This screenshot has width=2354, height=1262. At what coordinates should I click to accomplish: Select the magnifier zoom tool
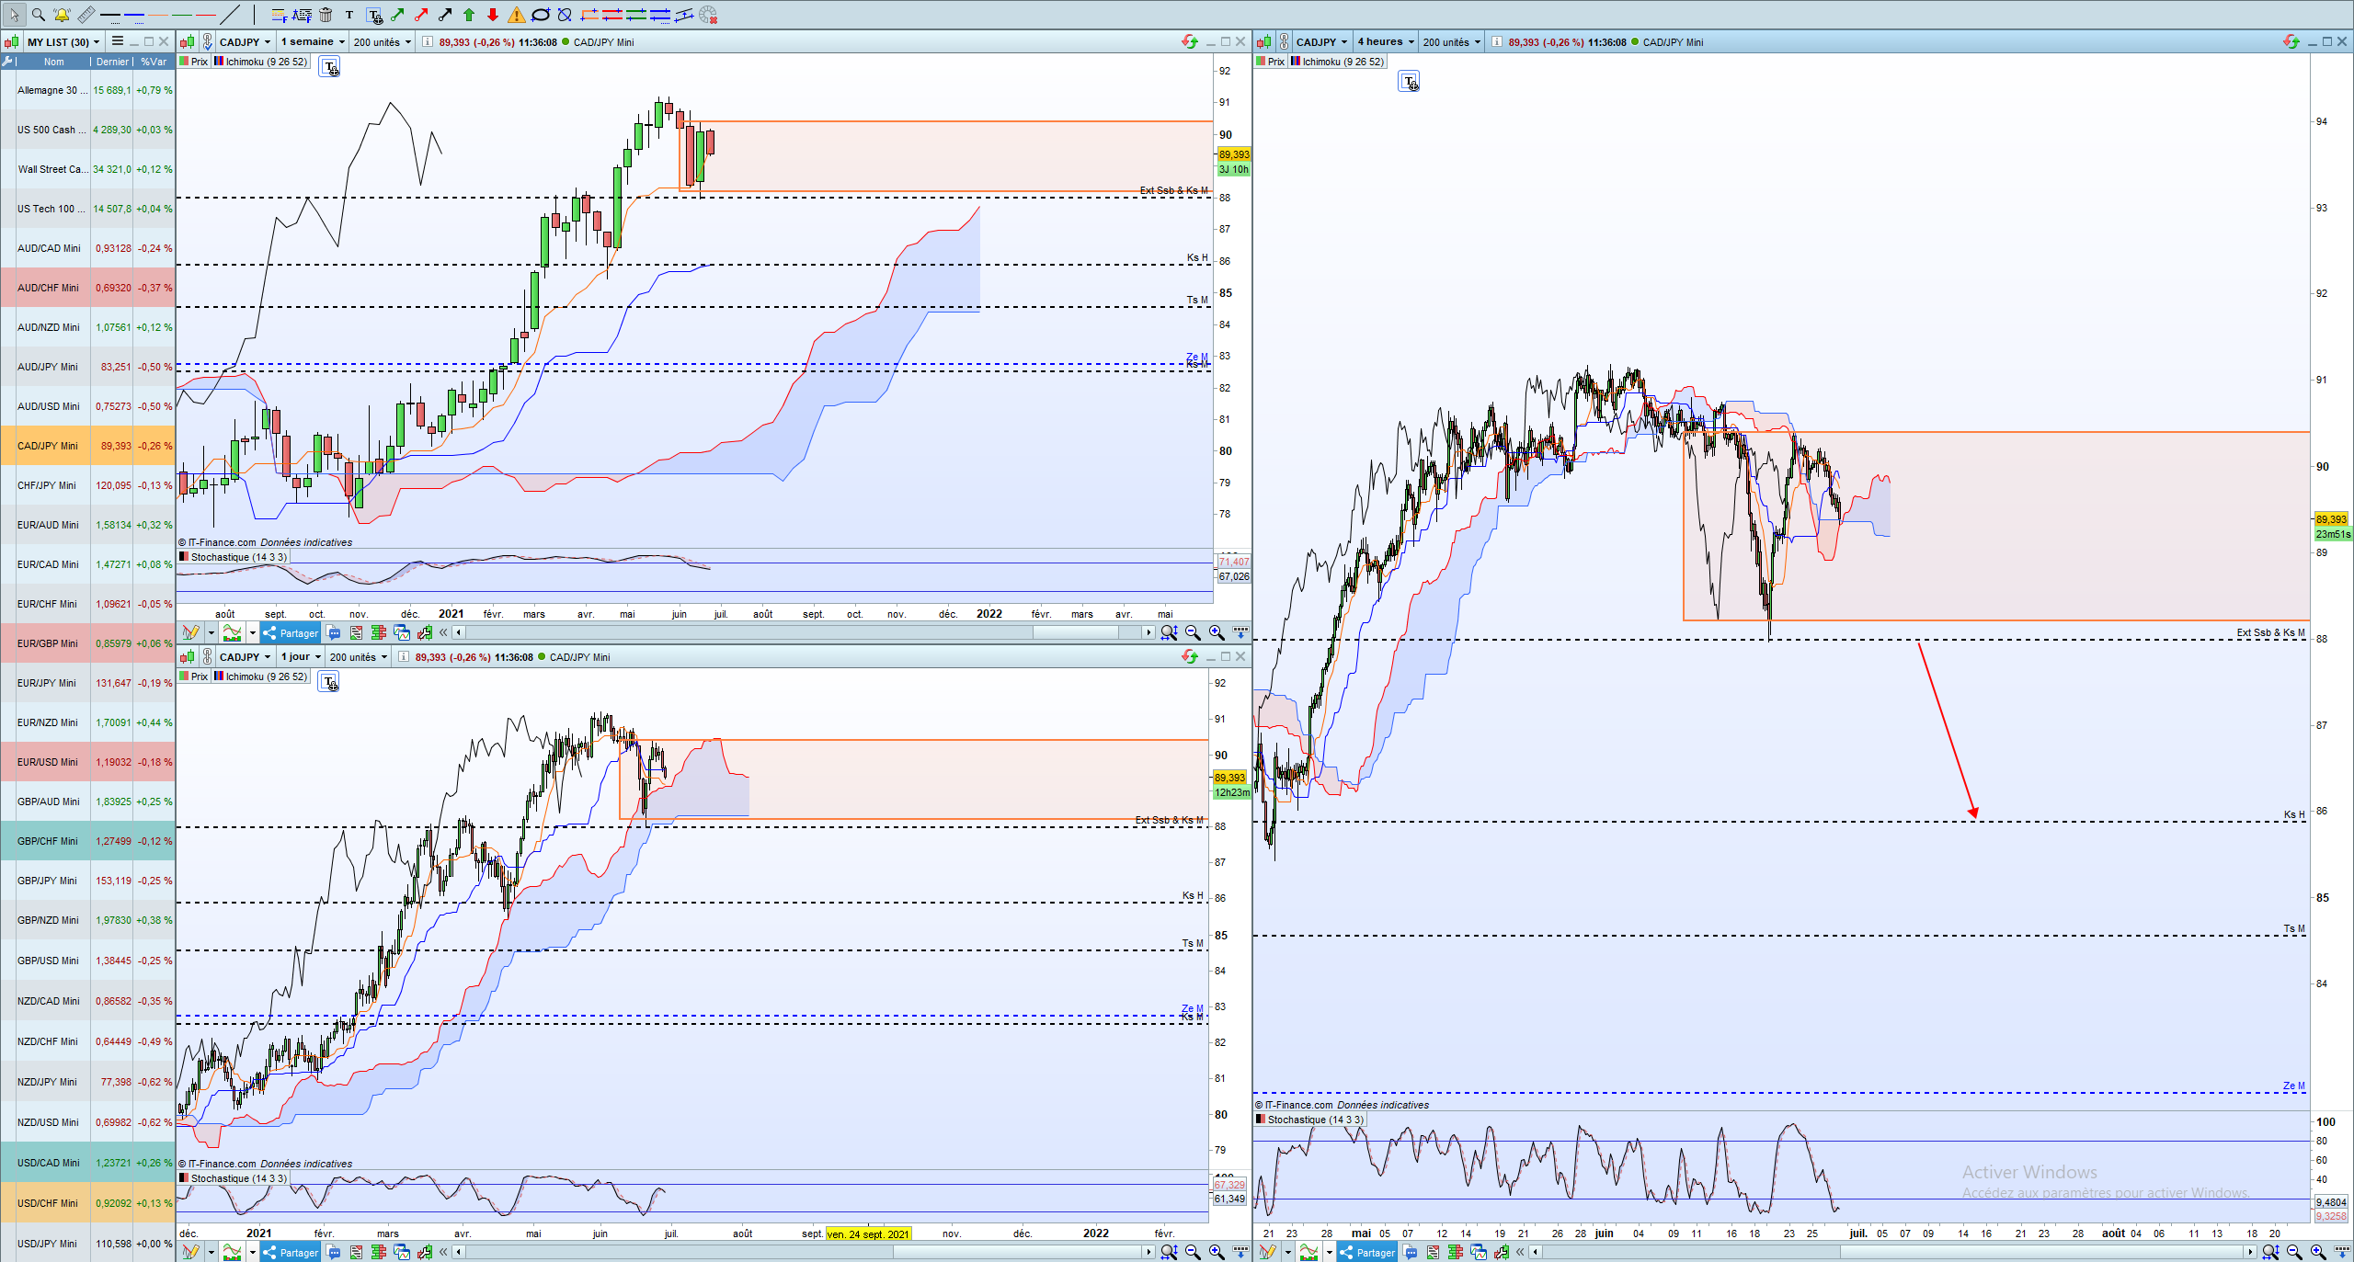tap(38, 15)
